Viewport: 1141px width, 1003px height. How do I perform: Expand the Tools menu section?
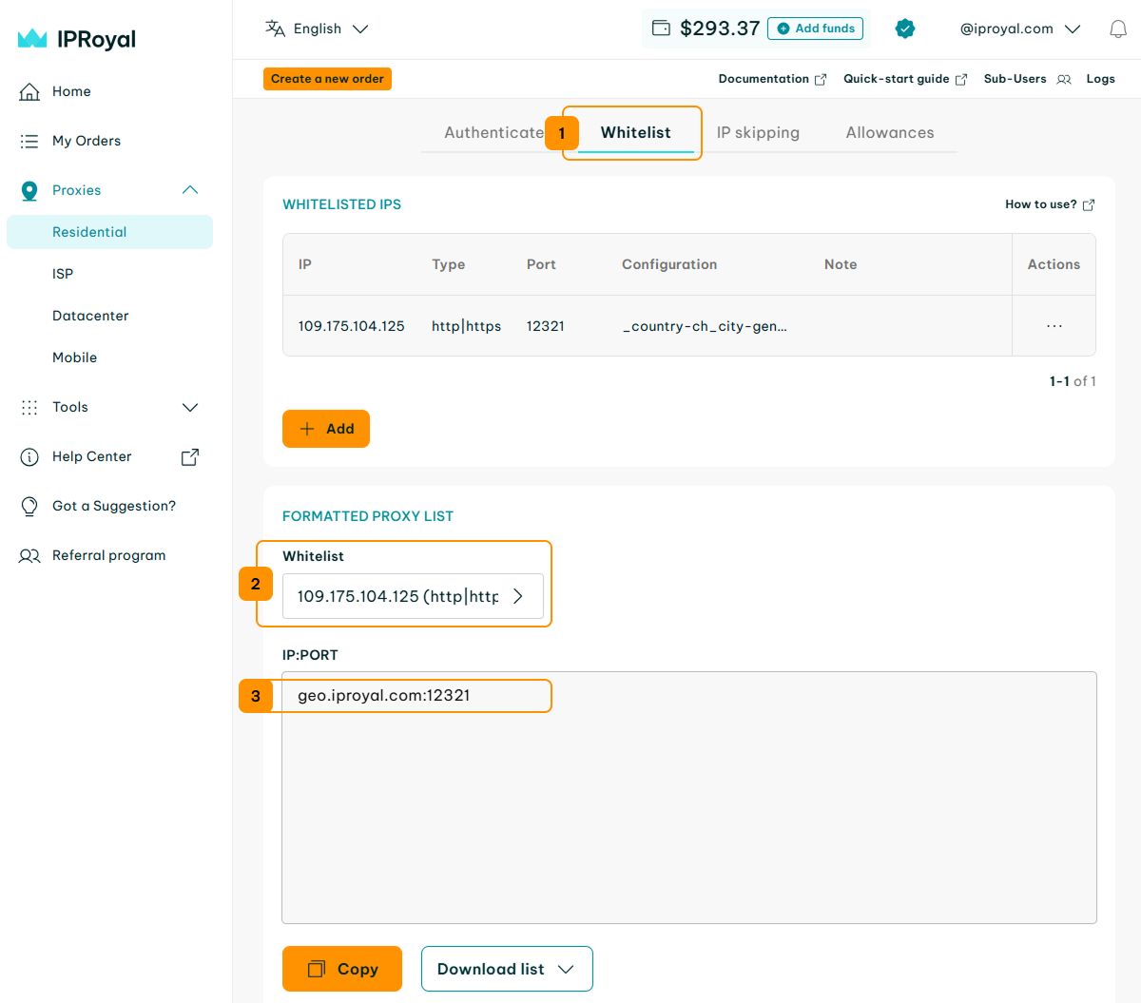pos(190,407)
